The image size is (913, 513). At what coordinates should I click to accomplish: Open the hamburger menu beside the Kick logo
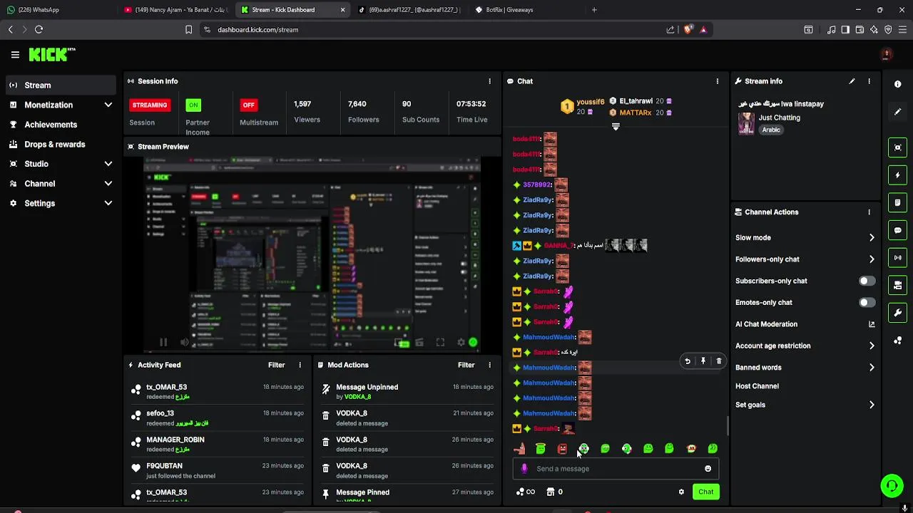pyautogui.click(x=15, y=54)
